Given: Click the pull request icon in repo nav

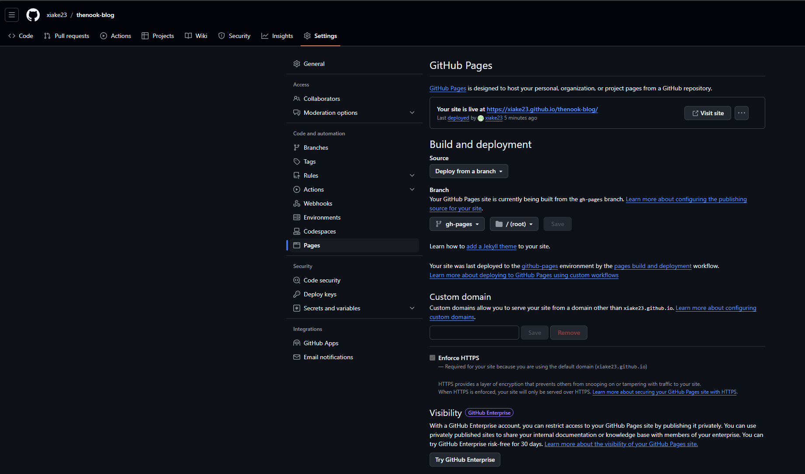Looking at the screenshot, I should 47,36.
